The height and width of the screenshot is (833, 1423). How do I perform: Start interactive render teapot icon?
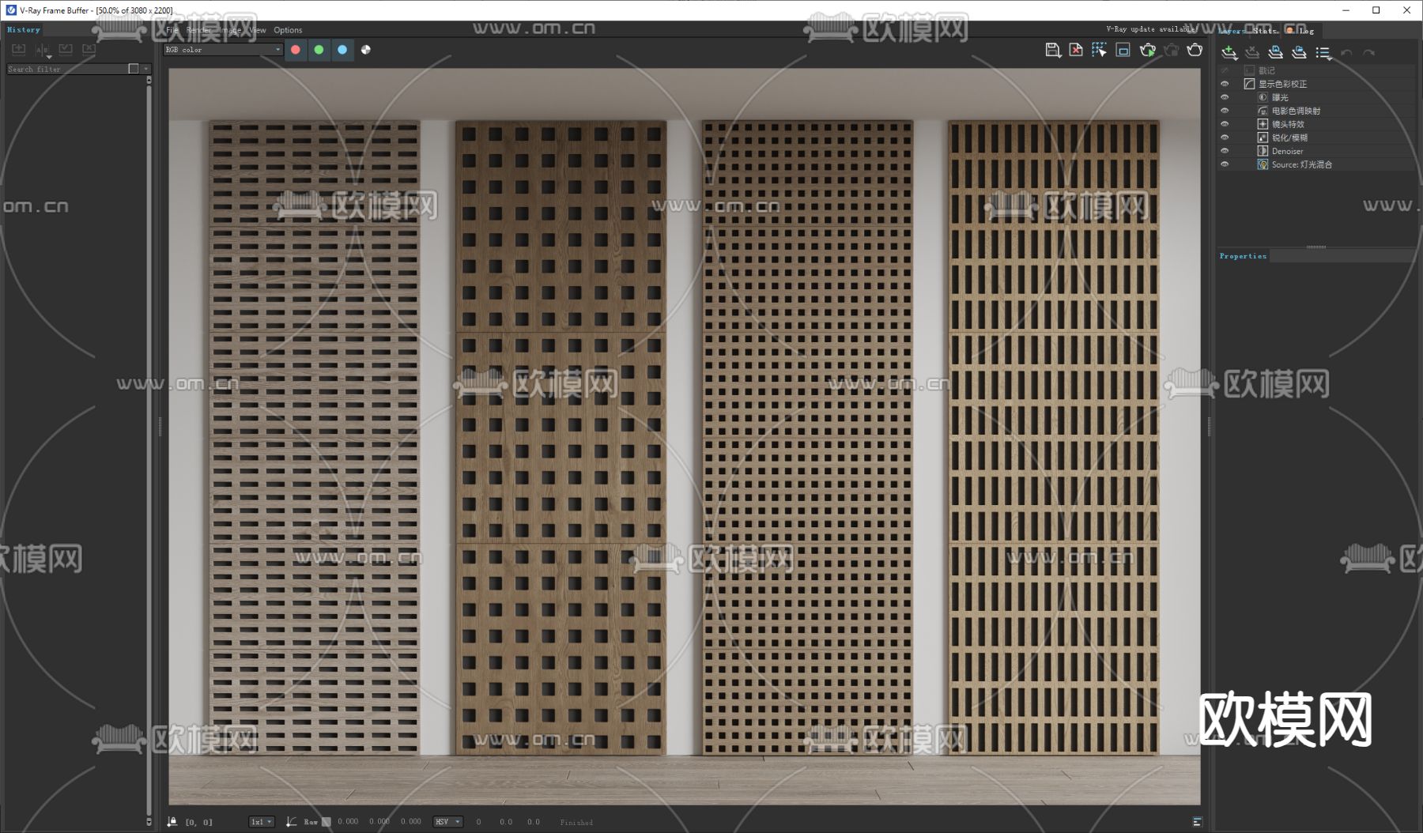(x=1147, y=50)
